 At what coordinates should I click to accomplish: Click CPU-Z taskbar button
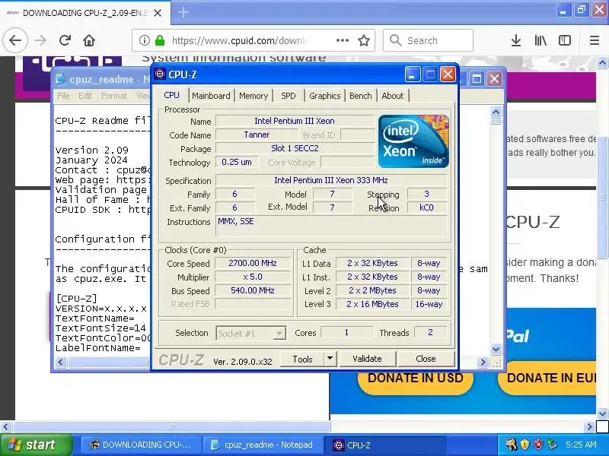click(x=385, y=445)
